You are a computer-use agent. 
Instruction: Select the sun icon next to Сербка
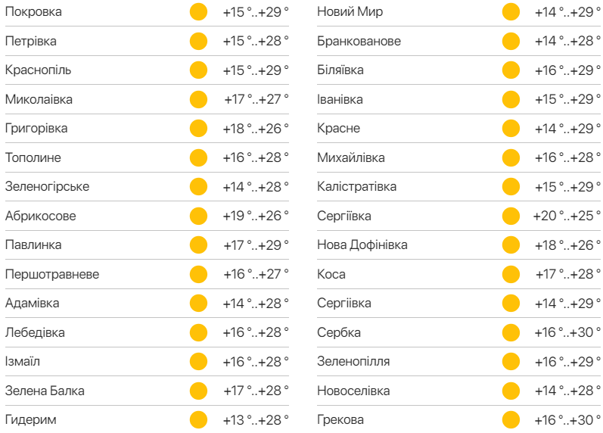tap(511, 332)
